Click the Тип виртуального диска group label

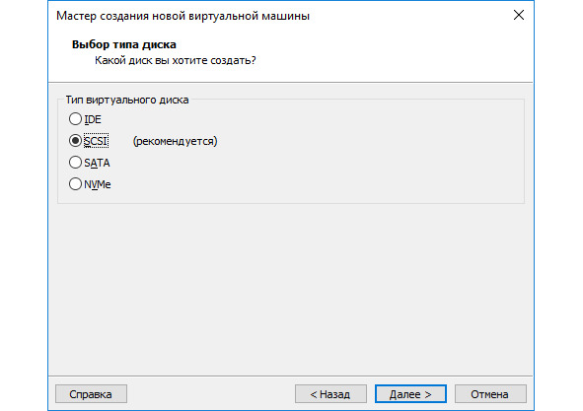(x=127, y=100)
